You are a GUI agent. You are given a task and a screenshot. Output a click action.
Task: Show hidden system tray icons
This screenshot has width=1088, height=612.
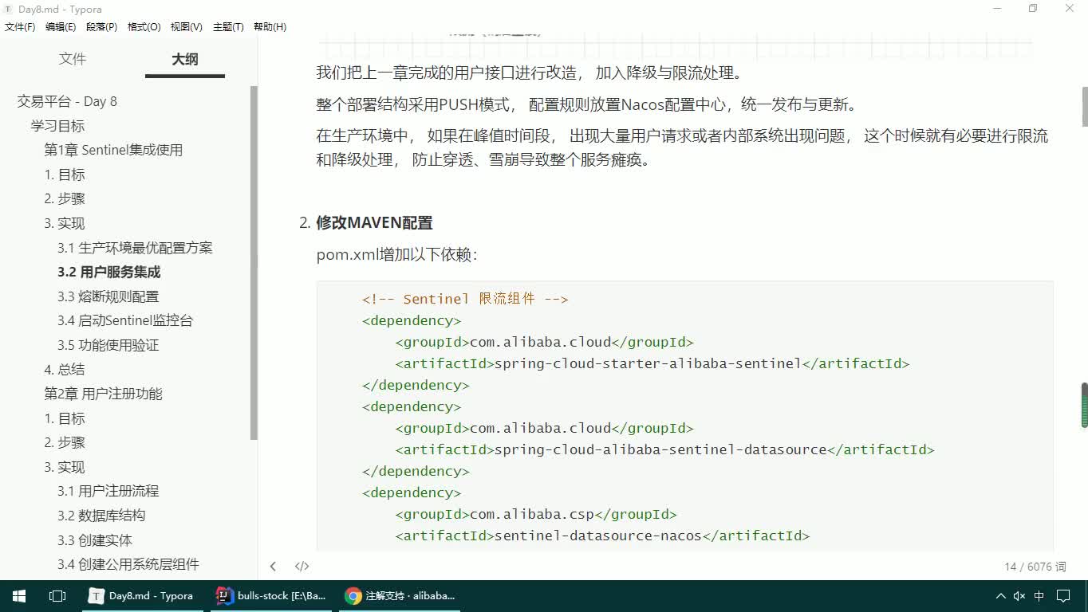click(x=1000, y=595)
